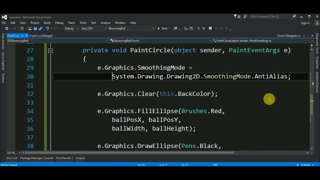Open the BouncingBall namespace navigation dropdown
The height and width of the screenshot is (180, 320).
[x=57, y=40]
